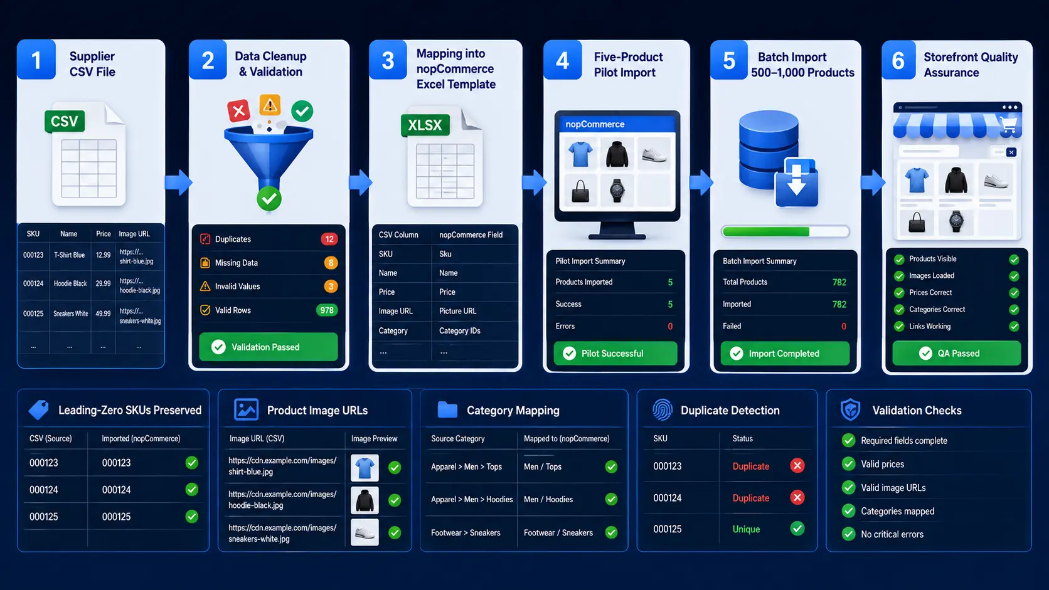This screenshot has width=1049, height=590.
Task: Click the check next to Required fields complete
Action: click(x=848, y=440)
